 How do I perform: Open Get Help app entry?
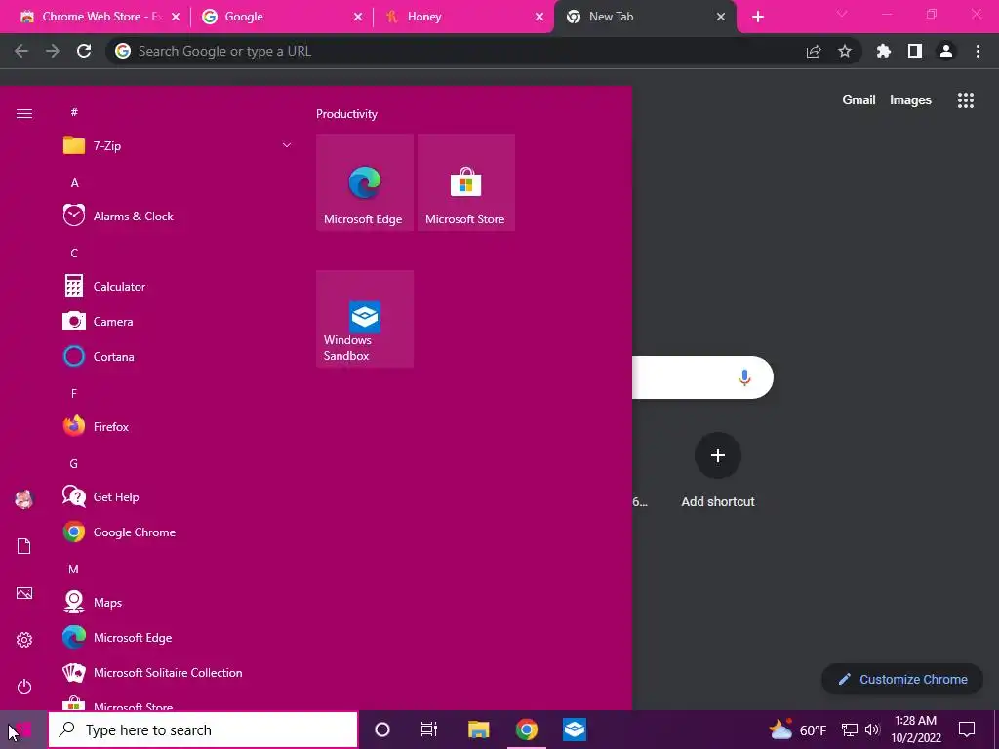179,496
